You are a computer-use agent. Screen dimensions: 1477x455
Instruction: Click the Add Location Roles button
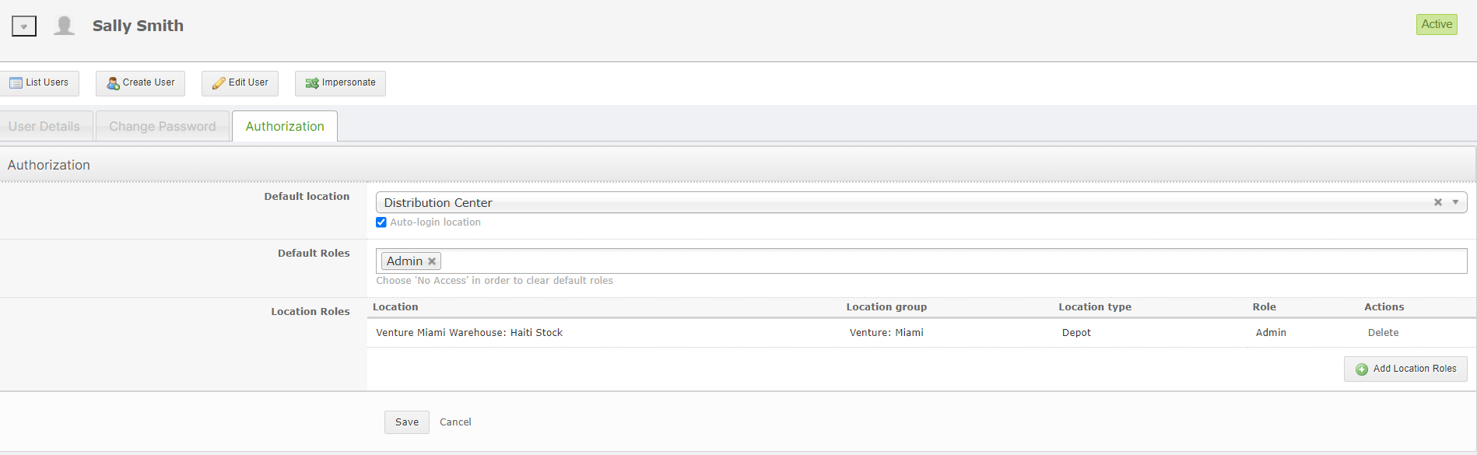pyautogui.click(x=1405, y=369)
